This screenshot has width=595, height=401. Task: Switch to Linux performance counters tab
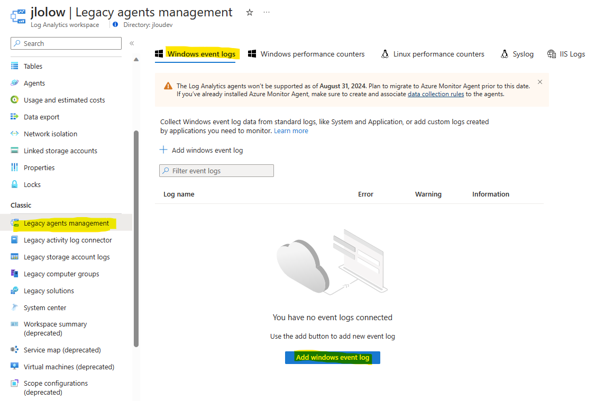pos(433,54)
